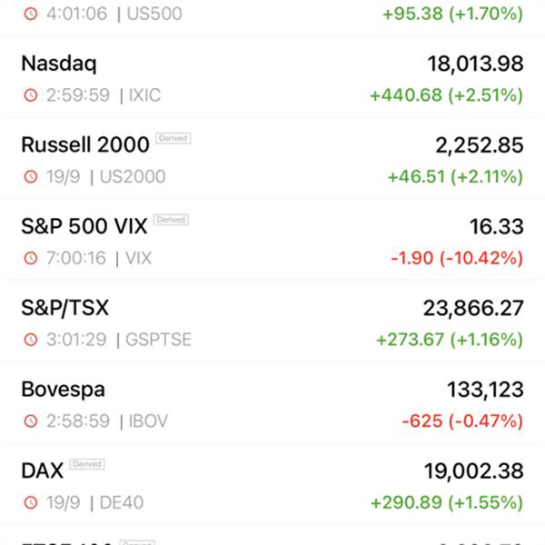
Task: Open the Russell 2000 index name
Action: point(85,144)
